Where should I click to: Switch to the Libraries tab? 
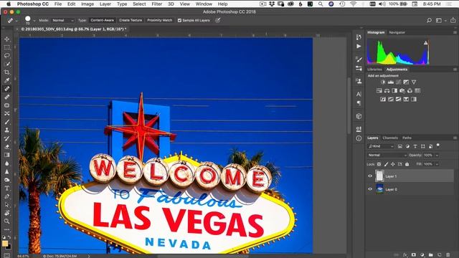point(374,70)
